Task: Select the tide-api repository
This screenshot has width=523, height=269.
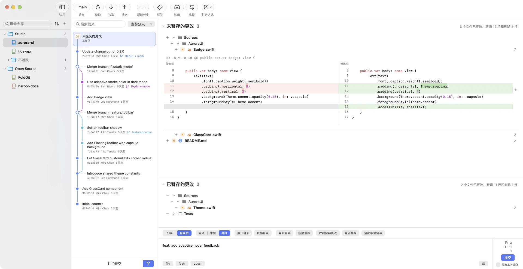Action: pyautogui.click(x=35, y=51)
